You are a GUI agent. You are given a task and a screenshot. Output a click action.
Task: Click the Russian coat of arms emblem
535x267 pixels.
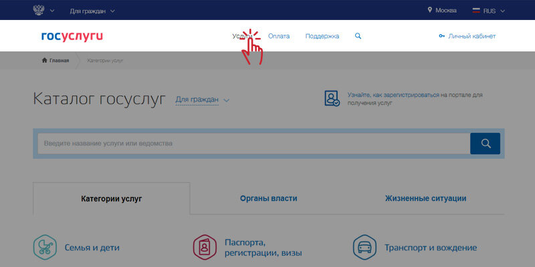[x=39, y=10]
